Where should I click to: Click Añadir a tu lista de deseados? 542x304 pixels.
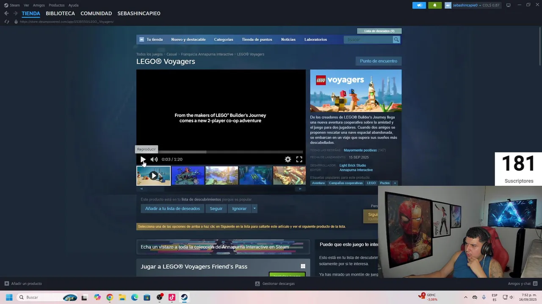172,209
